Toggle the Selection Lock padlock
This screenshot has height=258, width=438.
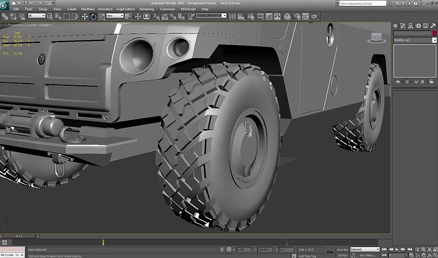point(222,249)
